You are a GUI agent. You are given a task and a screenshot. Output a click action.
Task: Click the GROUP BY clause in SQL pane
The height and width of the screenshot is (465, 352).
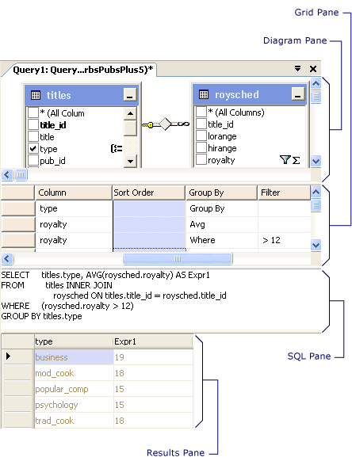pos(41,316)
